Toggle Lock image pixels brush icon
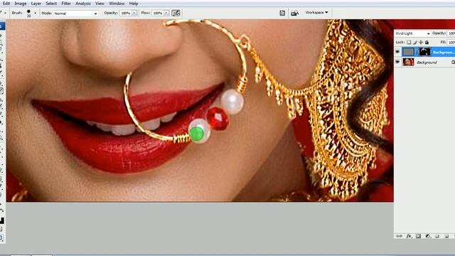Viewport: 455px width, 256px height. (415, 43)
